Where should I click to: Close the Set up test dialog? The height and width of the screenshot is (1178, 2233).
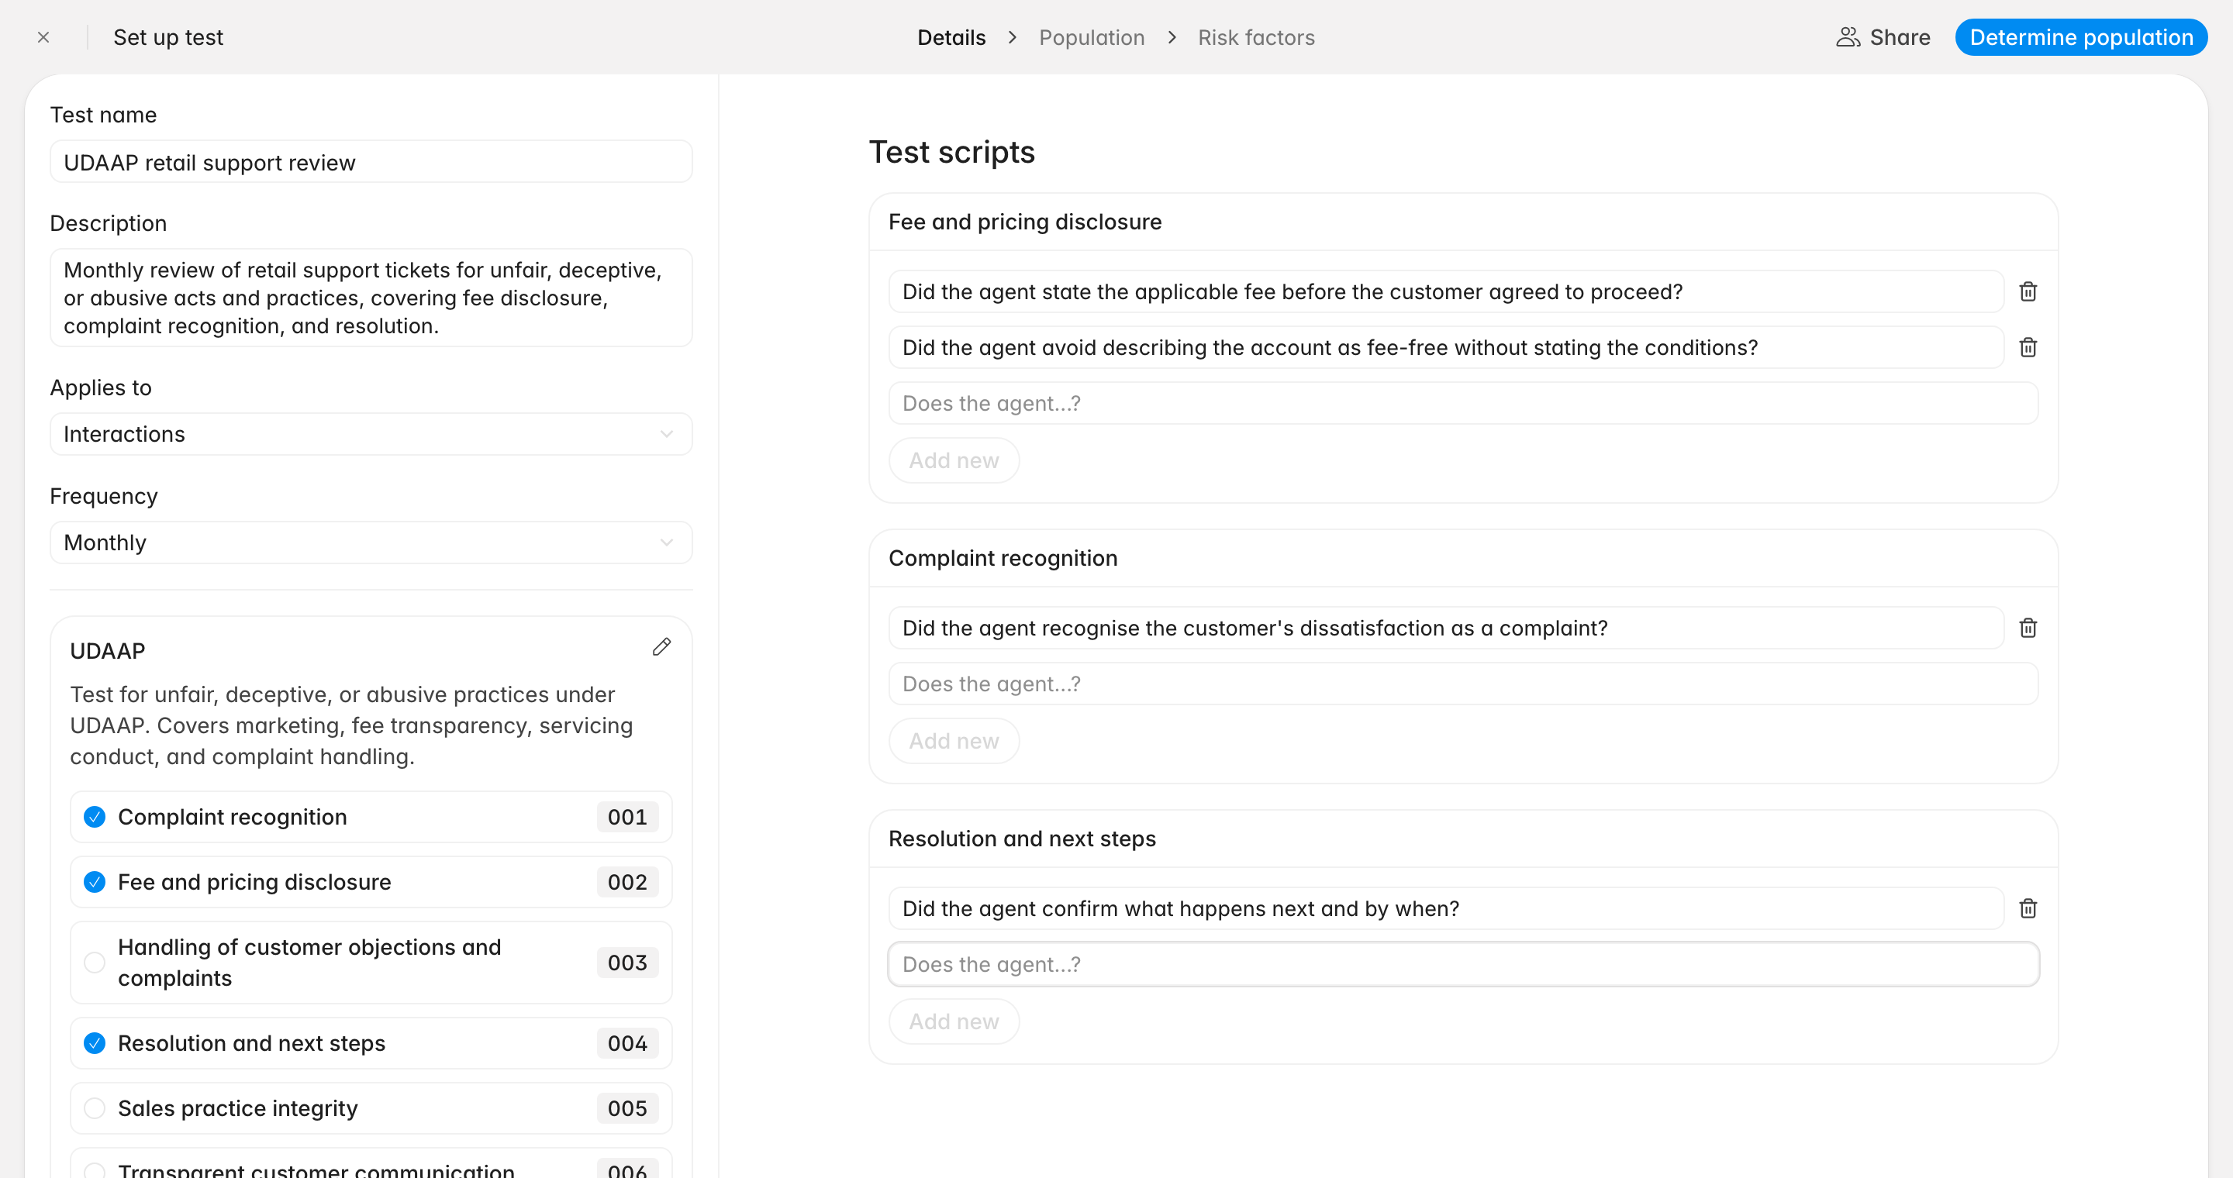click(x=43, y=37)
